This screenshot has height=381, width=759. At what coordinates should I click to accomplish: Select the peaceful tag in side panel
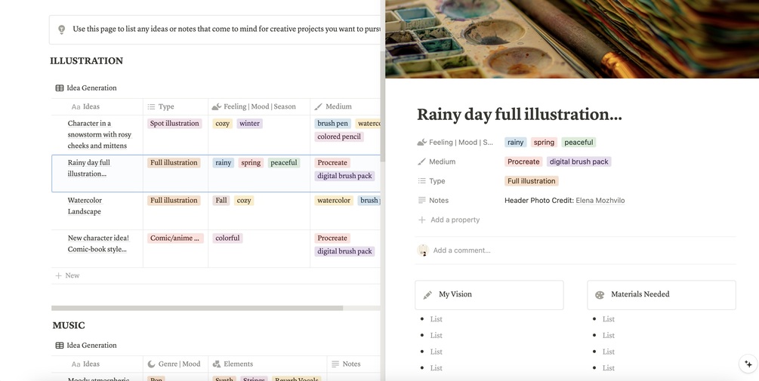(579, 142)
